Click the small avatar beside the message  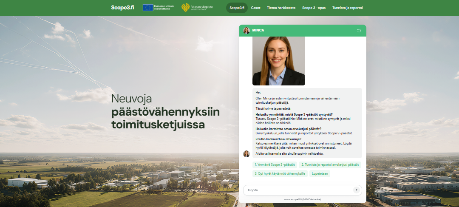[246, 154]
